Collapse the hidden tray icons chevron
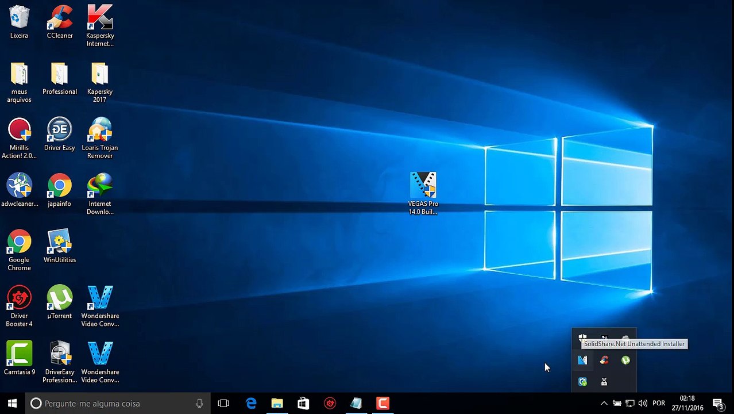 604,404
